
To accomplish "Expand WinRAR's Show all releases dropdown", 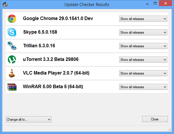I will tap(143, 87).
